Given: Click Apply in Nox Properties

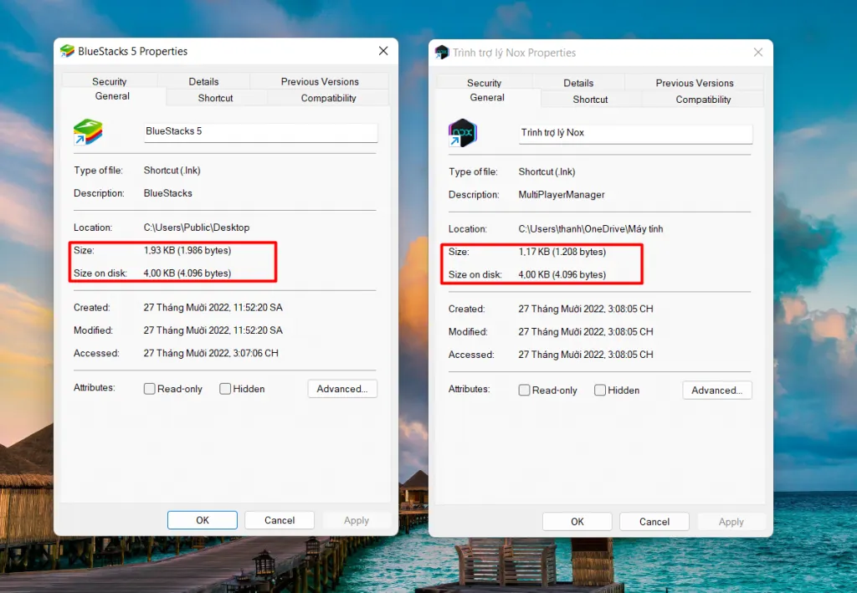Looking at the screenshot, I should (x=731, y=521).
